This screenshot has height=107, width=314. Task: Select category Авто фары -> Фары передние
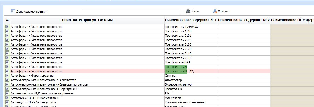(x=87, y=76)
